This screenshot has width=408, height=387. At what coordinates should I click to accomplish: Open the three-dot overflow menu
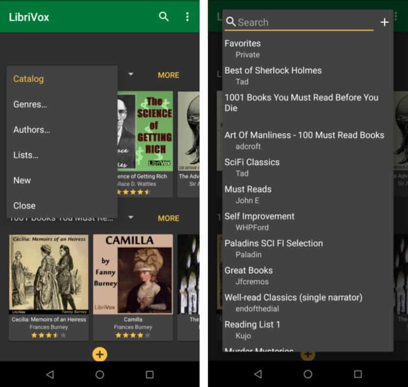187,17
